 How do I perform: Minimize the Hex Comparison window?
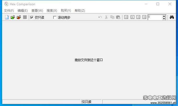(146, 4)
